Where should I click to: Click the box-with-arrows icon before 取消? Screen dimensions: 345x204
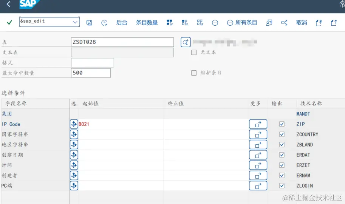click(x=284, y=22)
